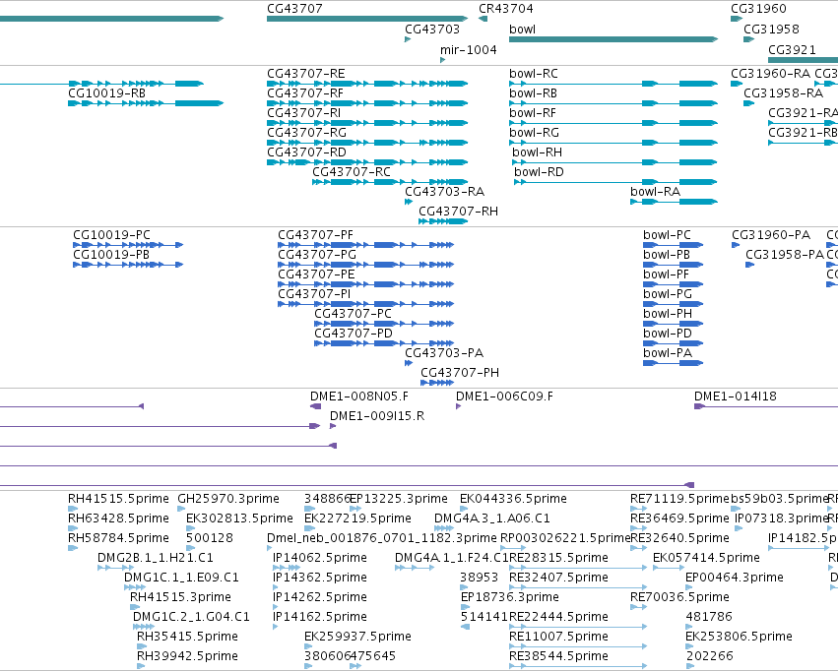Select the CG43707-PD protein label
838x671 pixels.
click(354, 335)
